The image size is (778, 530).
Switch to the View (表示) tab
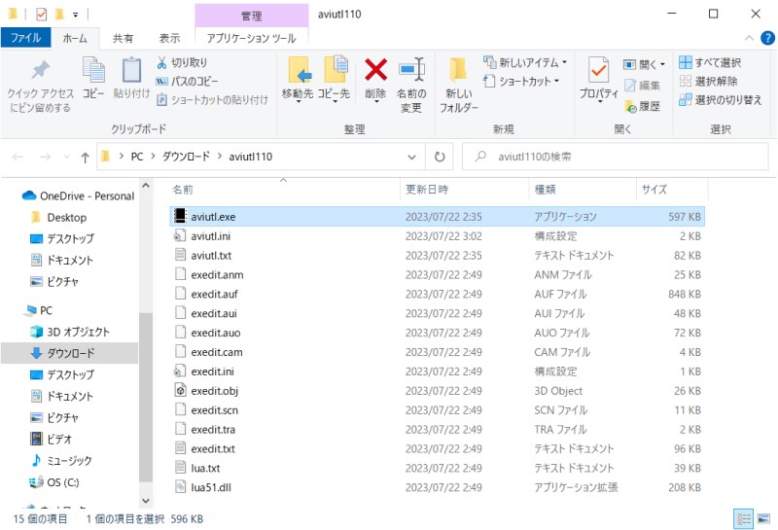pos(169,38)
